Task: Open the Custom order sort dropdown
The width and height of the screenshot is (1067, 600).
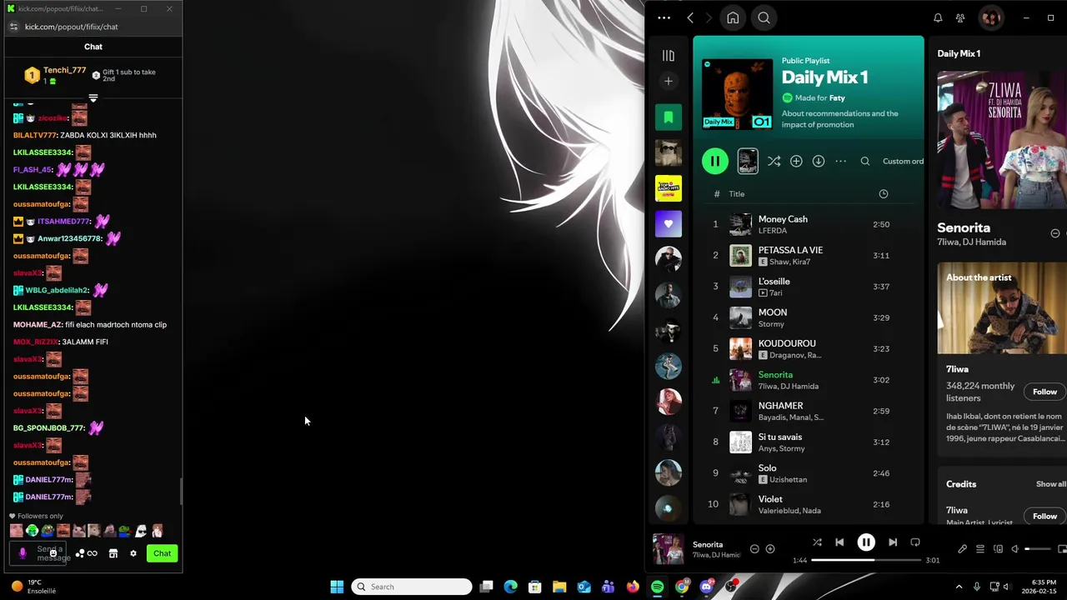Action: coord(903,161)
